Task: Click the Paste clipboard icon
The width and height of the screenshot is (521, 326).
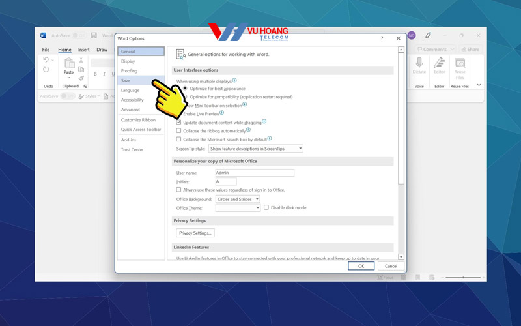Action: (68, 63)
